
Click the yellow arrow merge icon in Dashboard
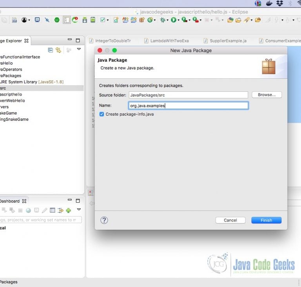click(x=60, y=211)
